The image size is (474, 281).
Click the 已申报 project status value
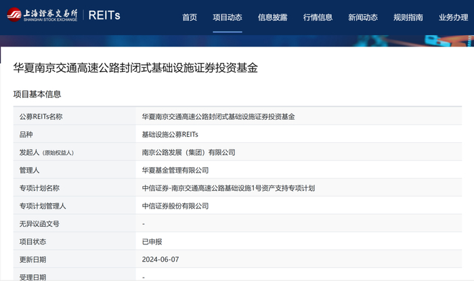click(152, 242)
